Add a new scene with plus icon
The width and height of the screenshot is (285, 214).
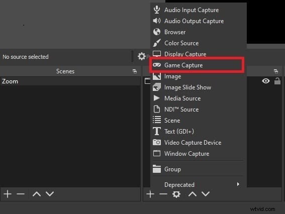pyautogui.click(x=8, y=194)
